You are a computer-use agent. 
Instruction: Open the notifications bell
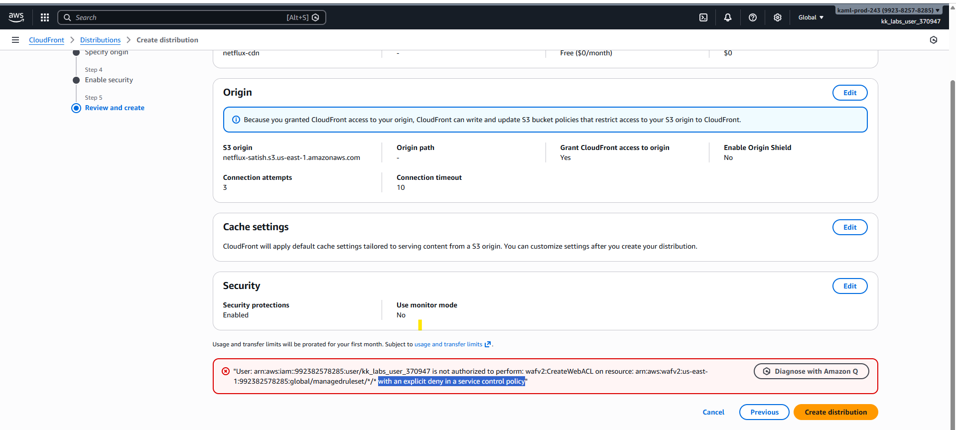[x=728, y=17]
